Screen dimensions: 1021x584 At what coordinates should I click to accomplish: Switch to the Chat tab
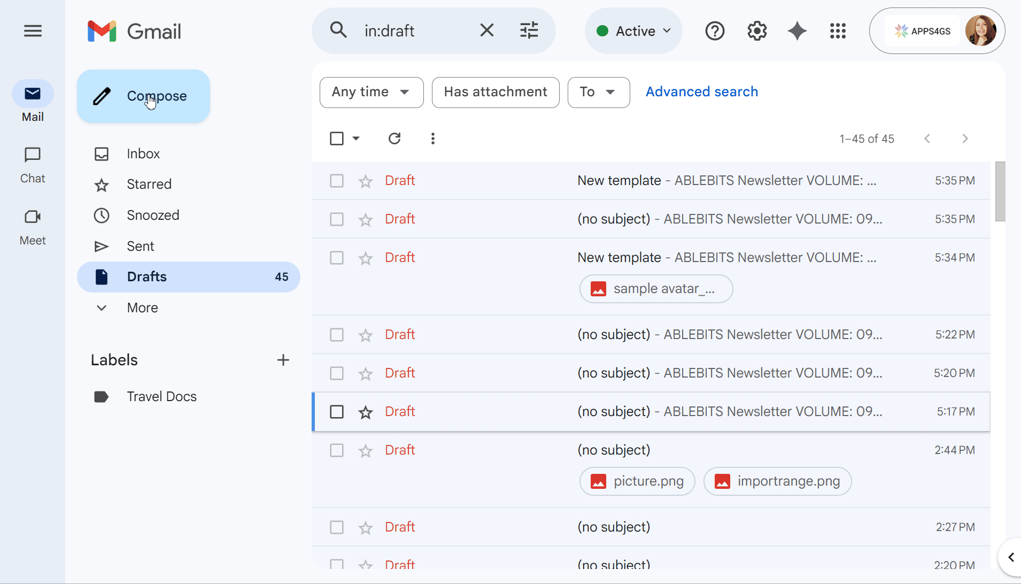(x=33, y=165)
